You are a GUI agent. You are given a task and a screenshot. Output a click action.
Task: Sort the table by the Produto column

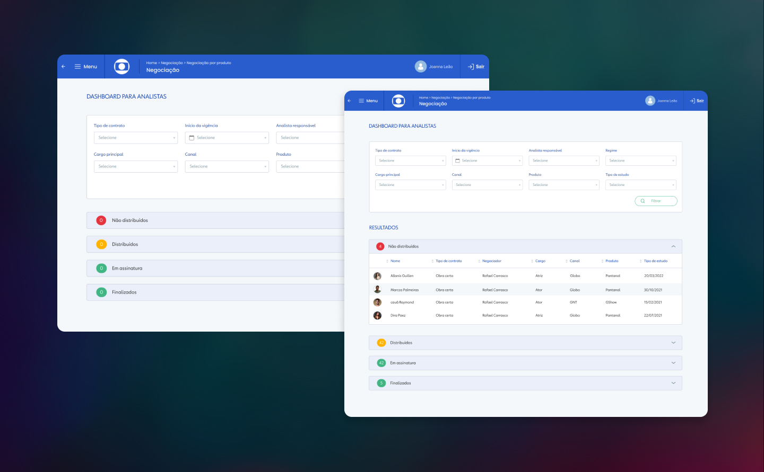(611, 261)
